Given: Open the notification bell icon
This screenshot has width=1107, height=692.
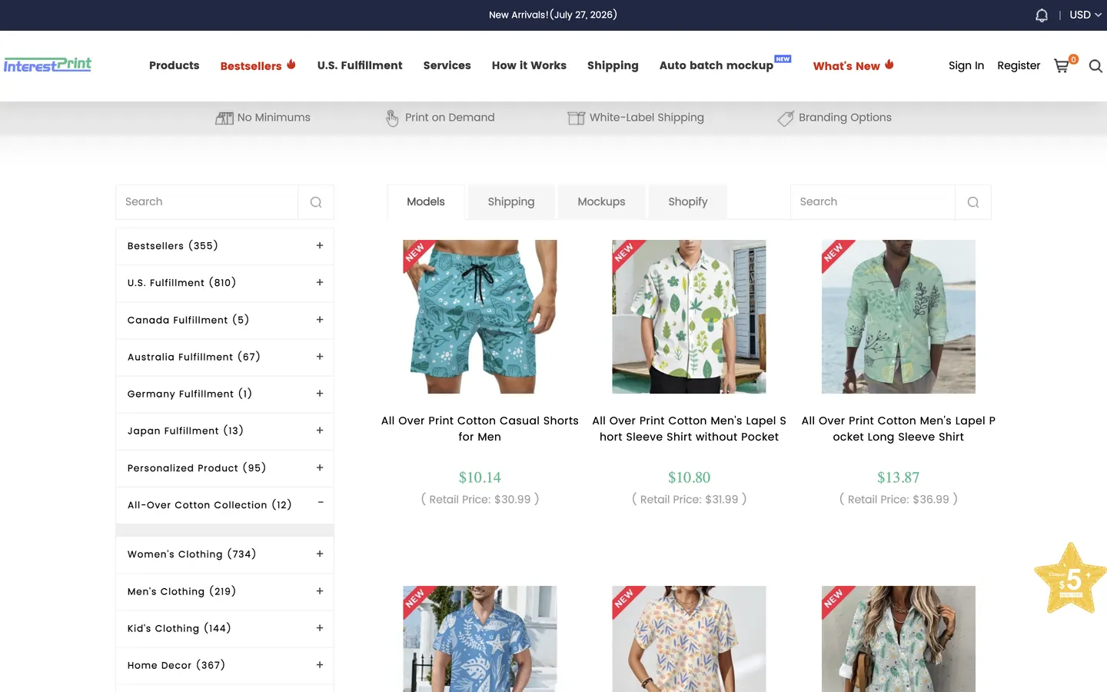Looking at the screenshot, I should point(1042,15).
